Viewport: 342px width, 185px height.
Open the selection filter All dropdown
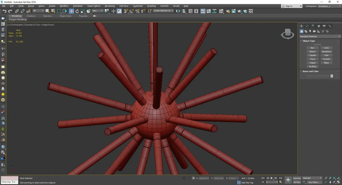(38, 11)
